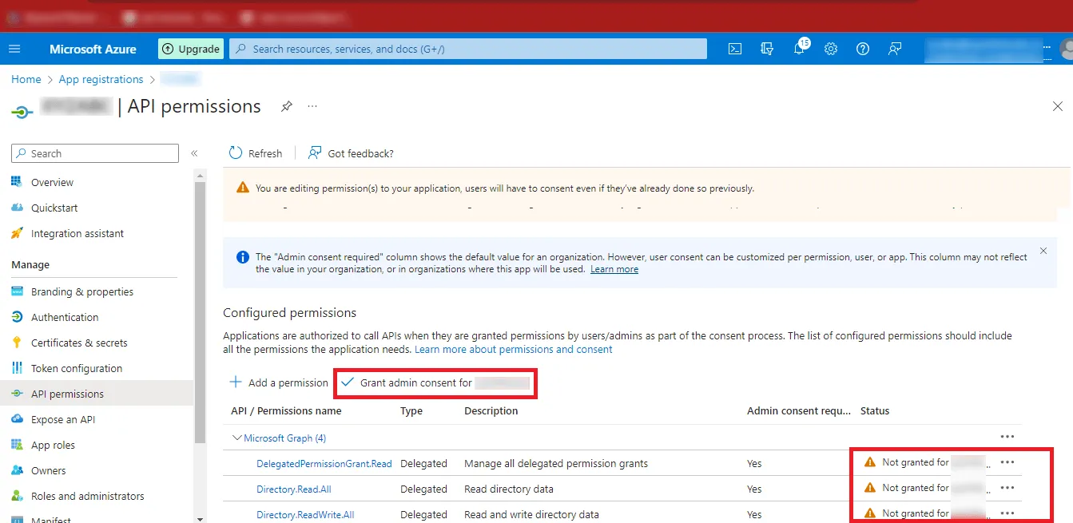Screen dimensions: 1073x523
Task: Pin the API permissions page
Action: click(286, 106)
